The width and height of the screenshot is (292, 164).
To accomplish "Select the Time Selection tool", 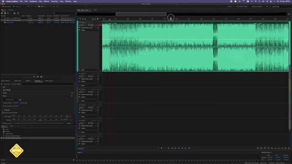I will point(45,6).
